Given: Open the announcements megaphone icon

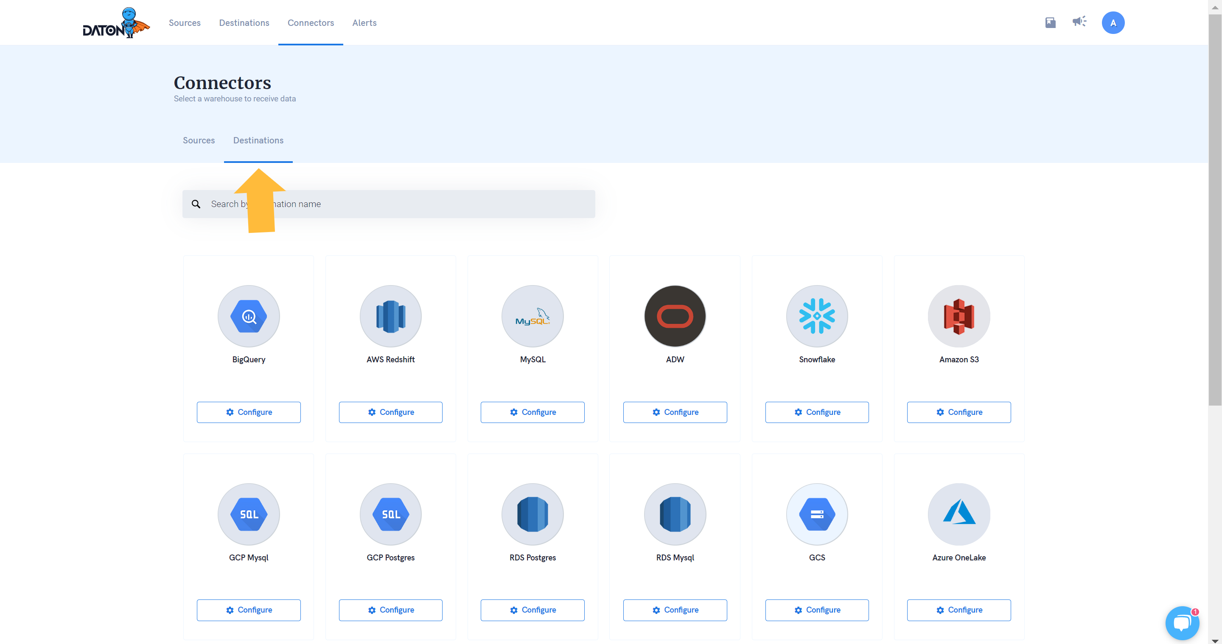Looking at the screenshot, I should click(x=1079, y=22).
